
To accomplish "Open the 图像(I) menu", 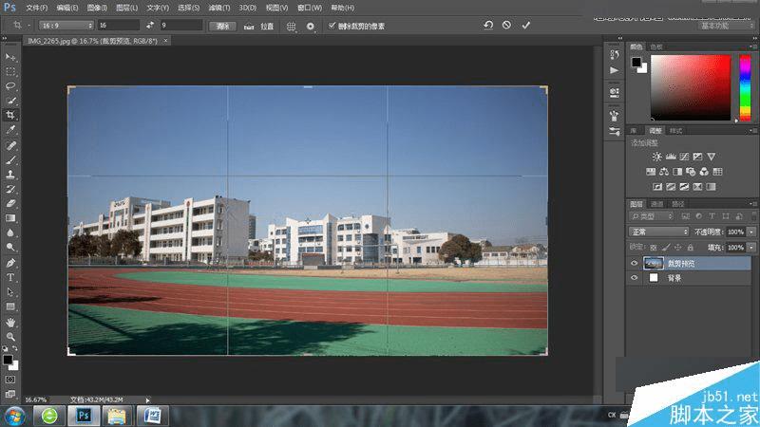I will click(x=97, y=8).
